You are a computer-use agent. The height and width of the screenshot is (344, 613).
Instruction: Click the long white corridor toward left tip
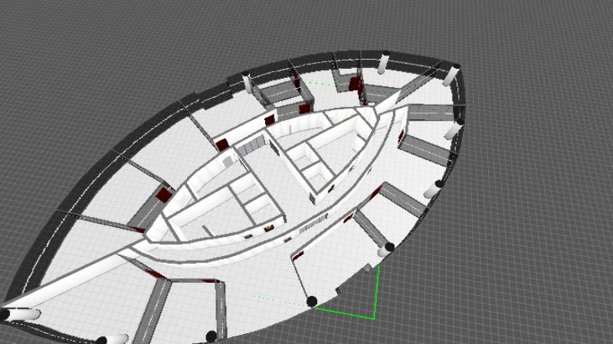[x=69, y=281]
